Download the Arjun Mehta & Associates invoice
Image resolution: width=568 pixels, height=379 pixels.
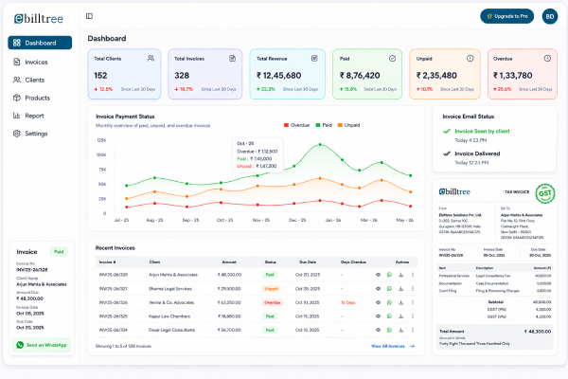(x=401, y=275)
